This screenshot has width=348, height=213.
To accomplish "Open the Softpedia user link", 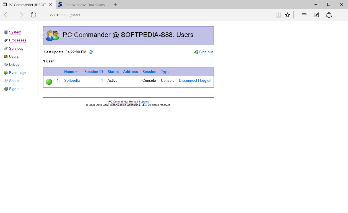I will (x=72, y=81).
